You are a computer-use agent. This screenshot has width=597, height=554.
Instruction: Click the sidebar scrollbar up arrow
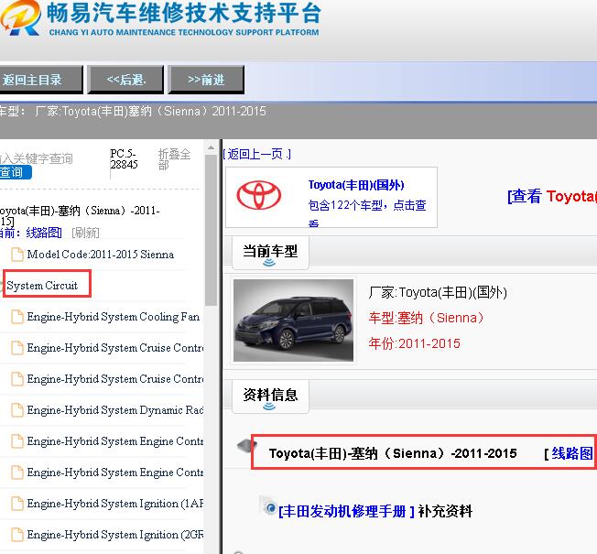coord(211,147)
